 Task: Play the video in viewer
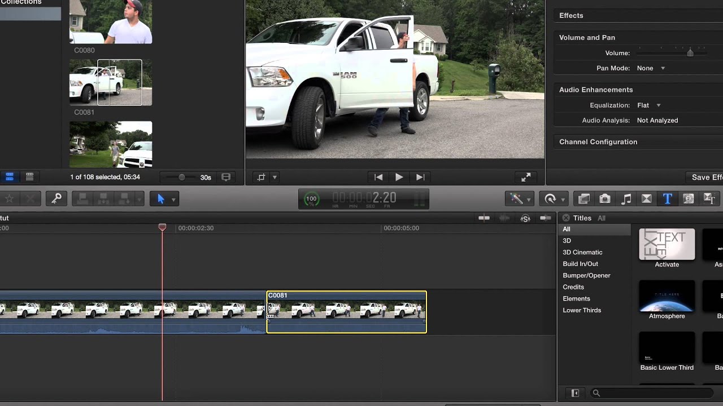(399, 177)
